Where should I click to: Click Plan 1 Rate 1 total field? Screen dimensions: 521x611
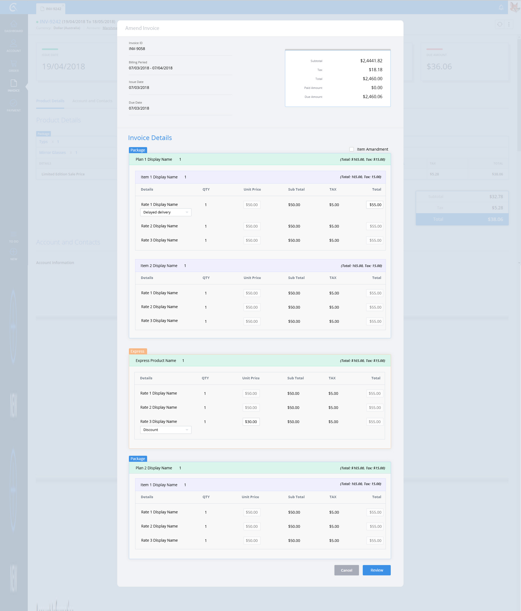tap(374, 205)
